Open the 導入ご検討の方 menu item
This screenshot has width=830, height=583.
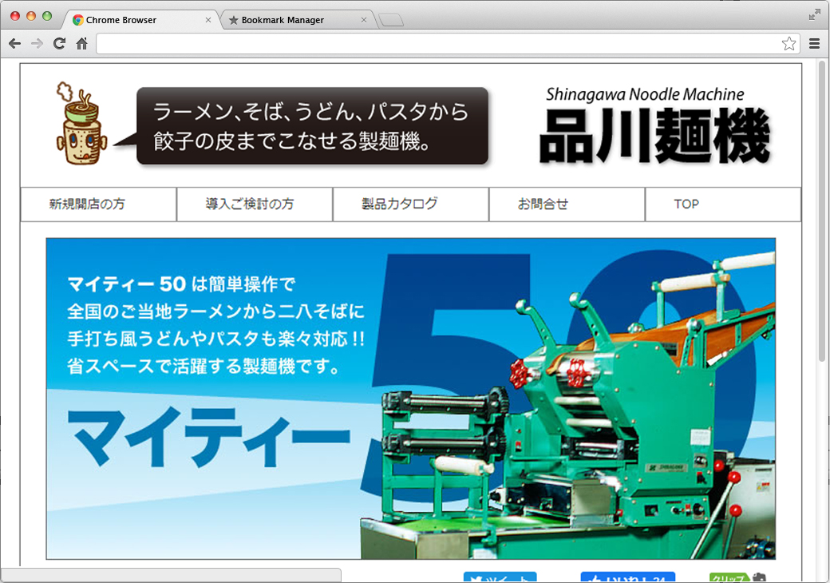pos(255,204)
